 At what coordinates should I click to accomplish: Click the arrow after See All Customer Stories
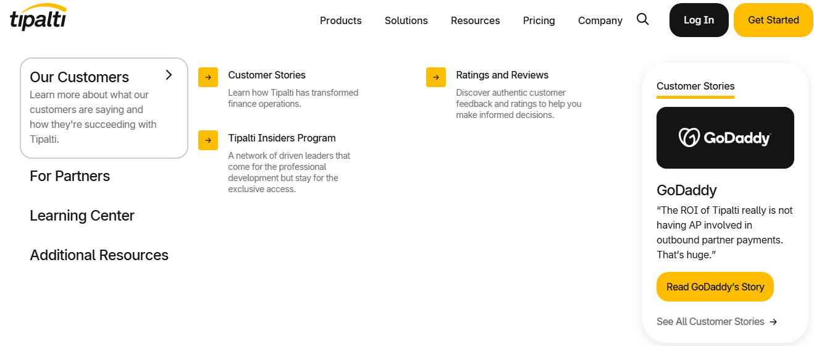pyautogui.click(x=773, y=322)
